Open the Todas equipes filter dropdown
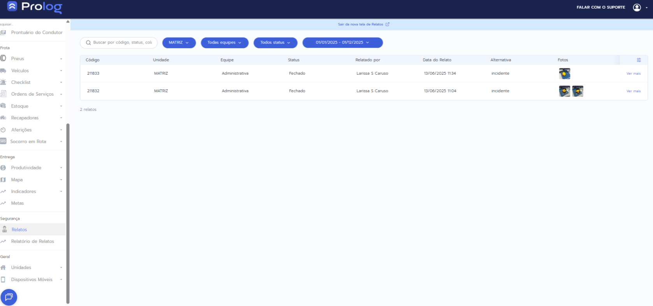This screenshot has width=653, height=306. tap(224, 42)
